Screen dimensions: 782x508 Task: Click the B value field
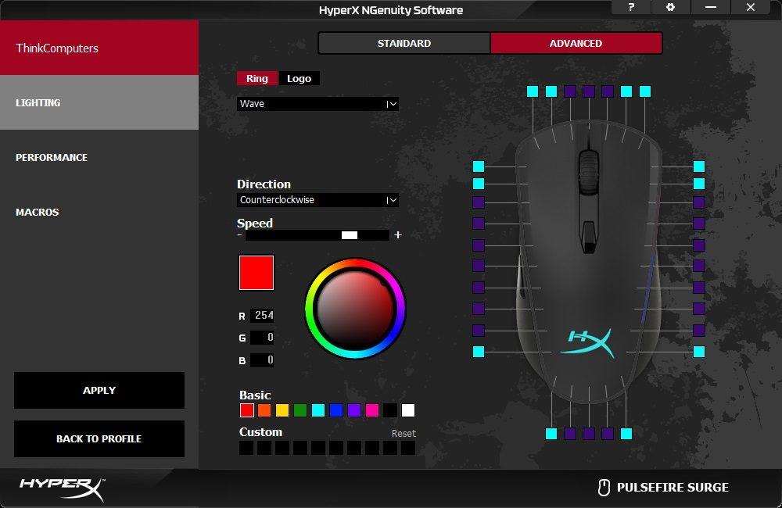point(262,360)
